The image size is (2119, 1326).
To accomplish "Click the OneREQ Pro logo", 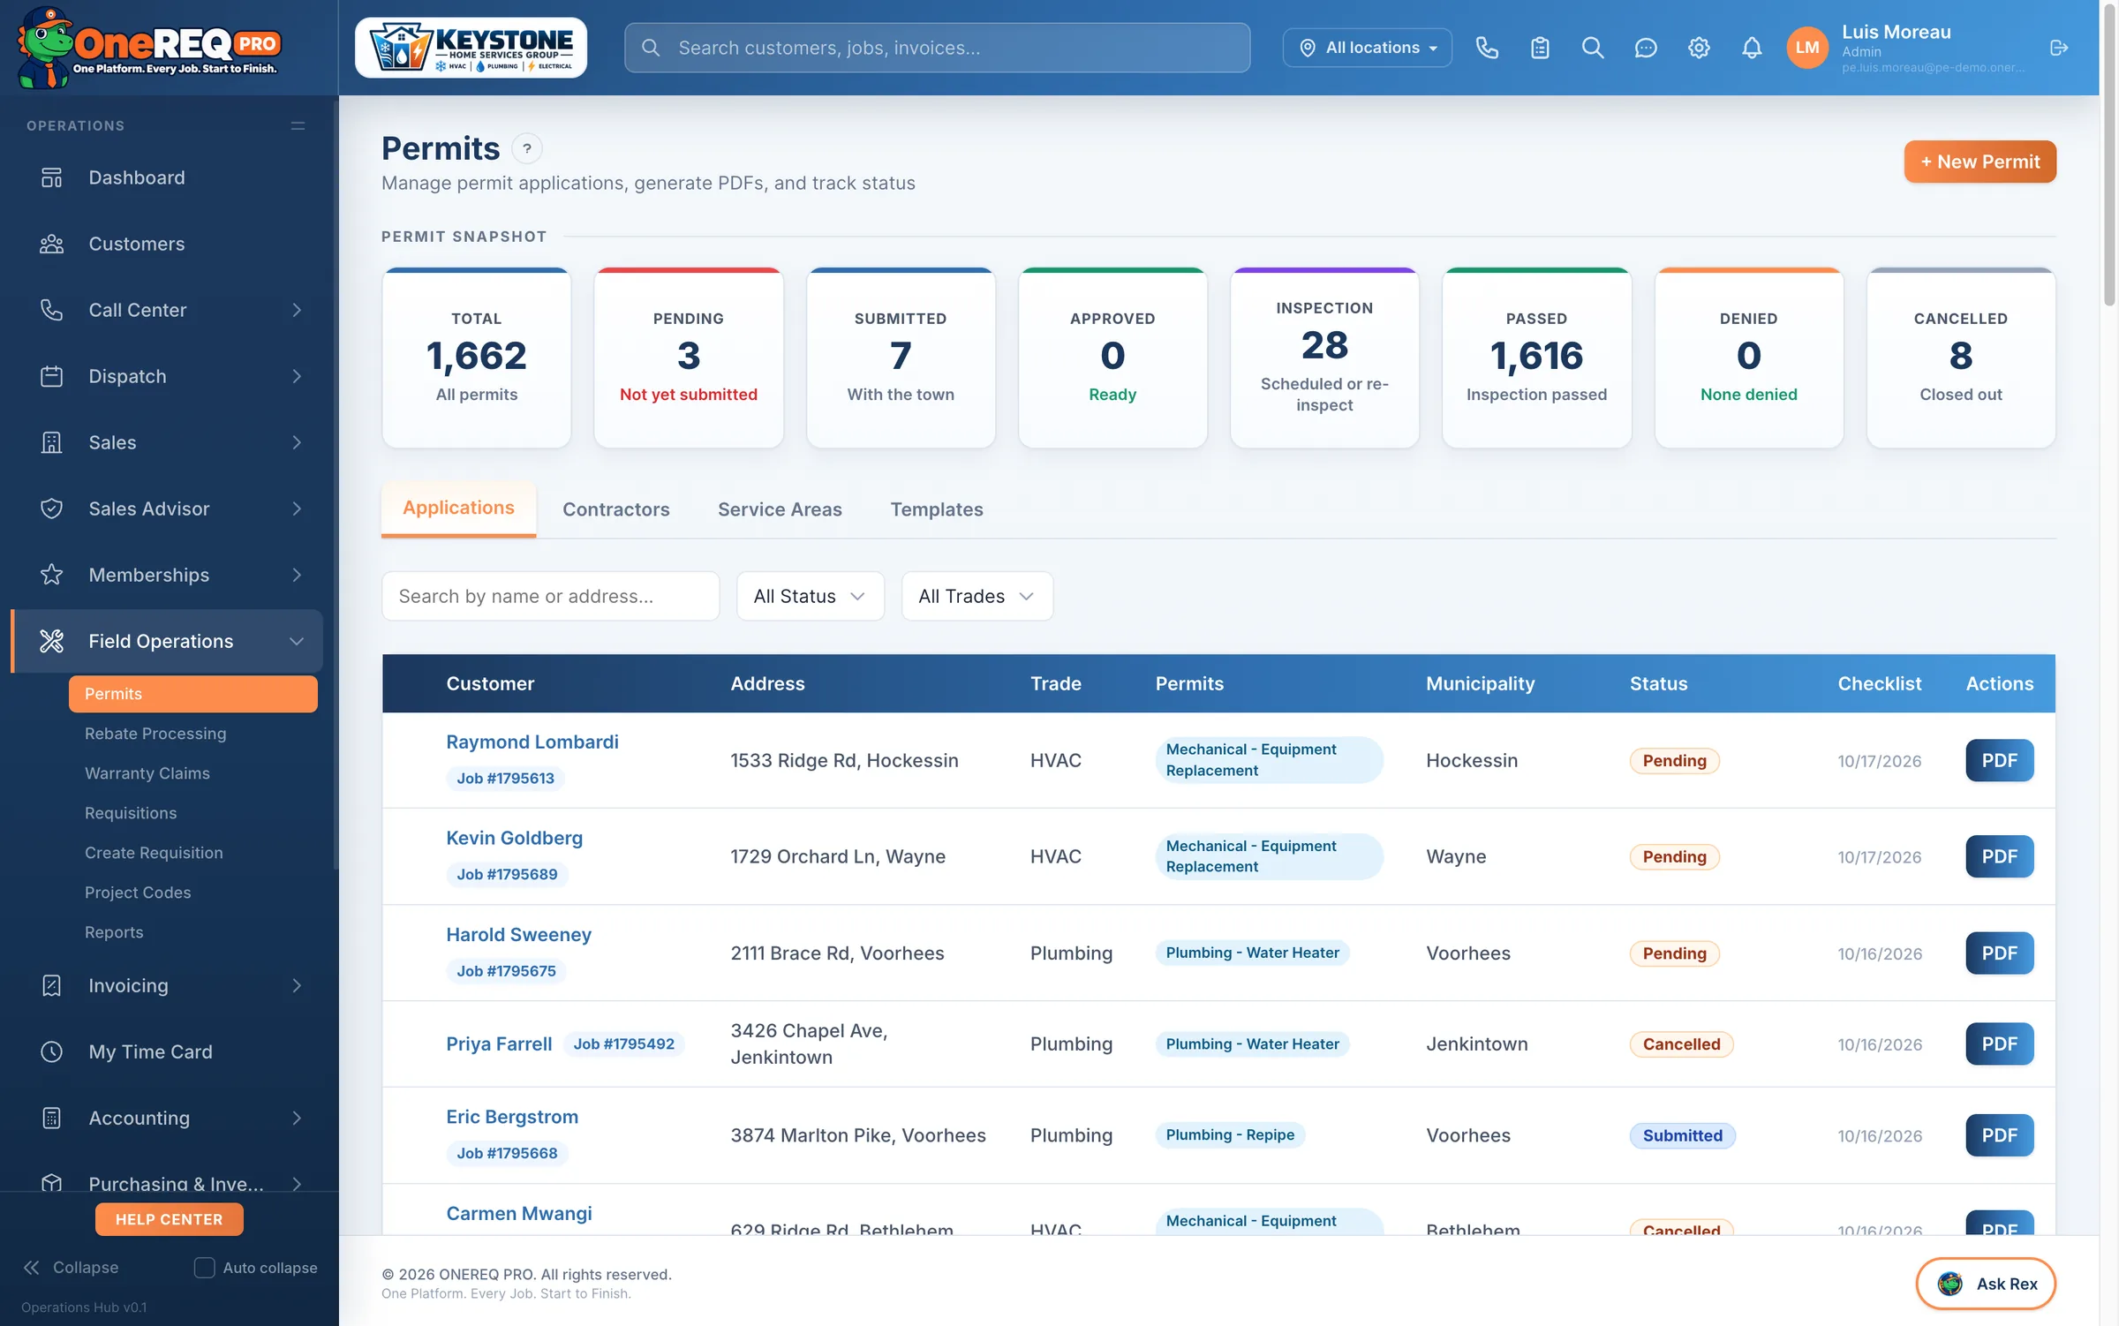I will point(148,48).
